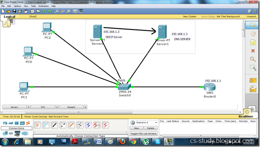
Task: Select the Switch0 2950-24 device
Action: click(125, 87)
